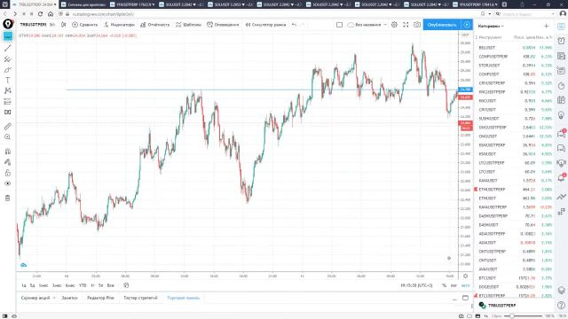The height and width of the screenshot is (319, 568).
Task: Open the price scale settings gear
Action: [465, 276]
